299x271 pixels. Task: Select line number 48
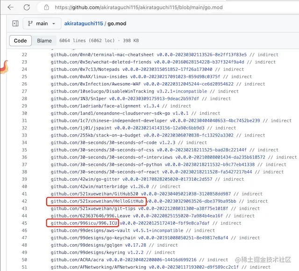(x=24, y=245)
